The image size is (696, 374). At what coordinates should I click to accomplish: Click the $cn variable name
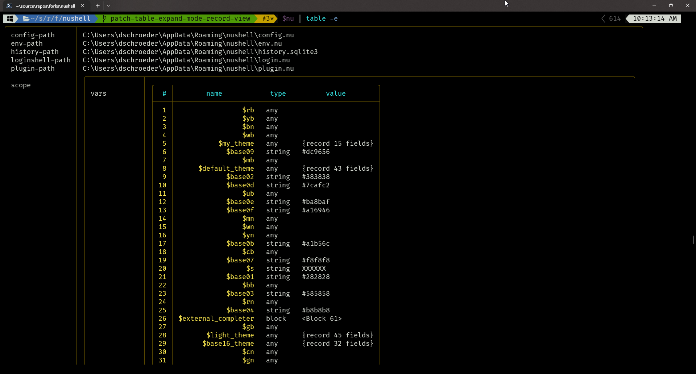(x=248, y=352)
